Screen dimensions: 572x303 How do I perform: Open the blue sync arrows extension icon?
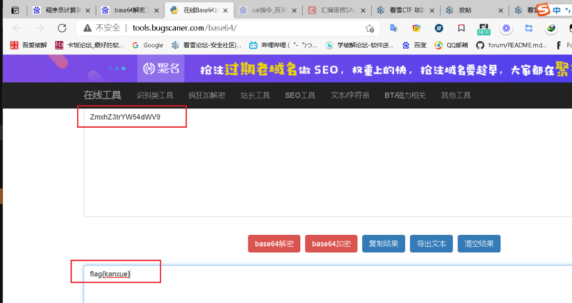point(529,28)
